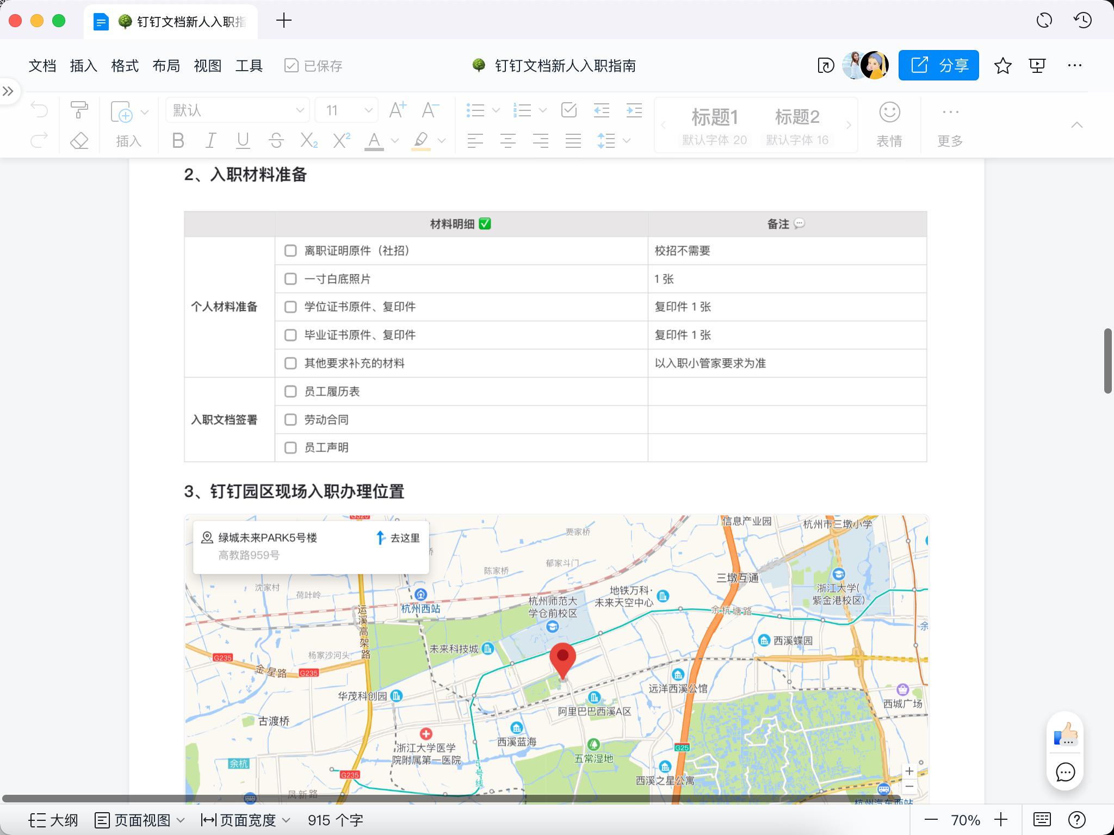
Task: Click the blue 分享 share button
Action: (939, 65)
